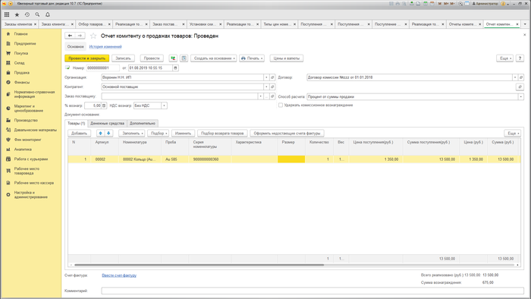Viewport: 531px width, 299px height.
Task: Open top Еще menu next to help
Action: 505,58
